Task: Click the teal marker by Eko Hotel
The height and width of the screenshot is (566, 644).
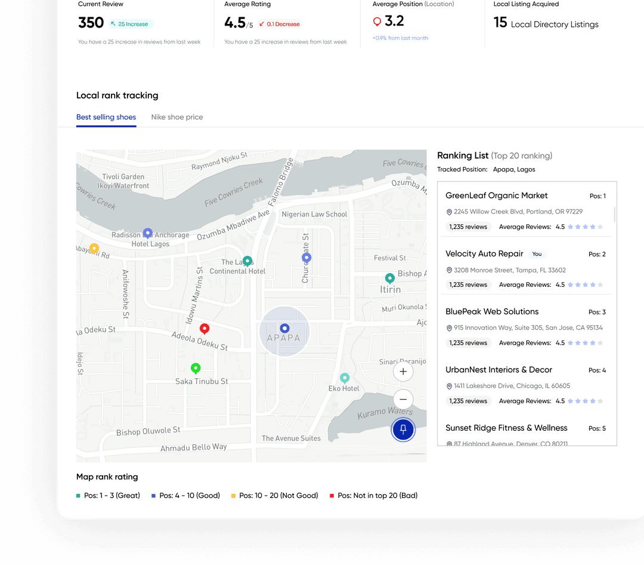Action: (x=345, y=378)
